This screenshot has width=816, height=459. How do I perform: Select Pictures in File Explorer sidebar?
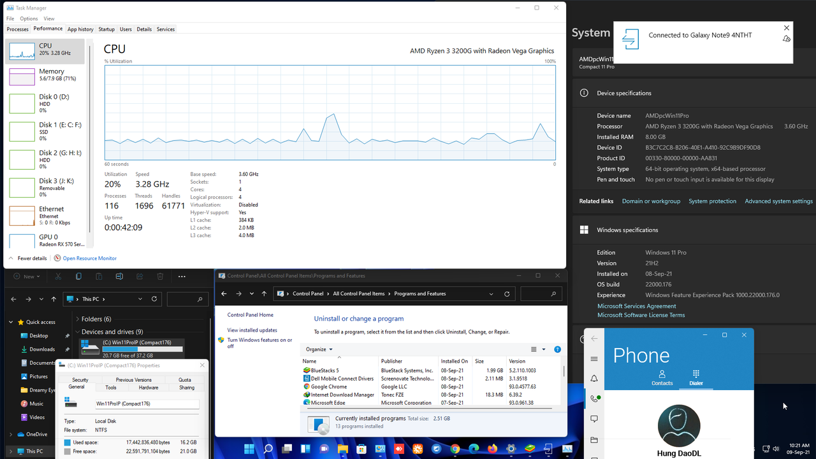[38, 376]
